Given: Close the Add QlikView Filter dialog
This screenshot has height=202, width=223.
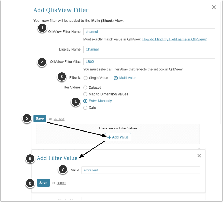Looking at the screenshot, I should [x=214, y=7].
